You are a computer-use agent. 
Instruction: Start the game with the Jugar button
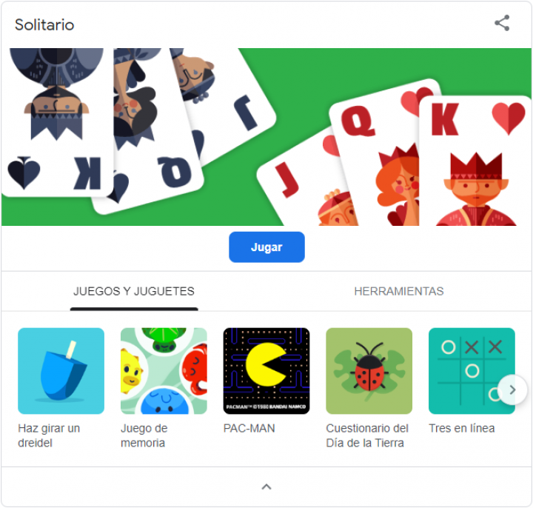point(266,247)
